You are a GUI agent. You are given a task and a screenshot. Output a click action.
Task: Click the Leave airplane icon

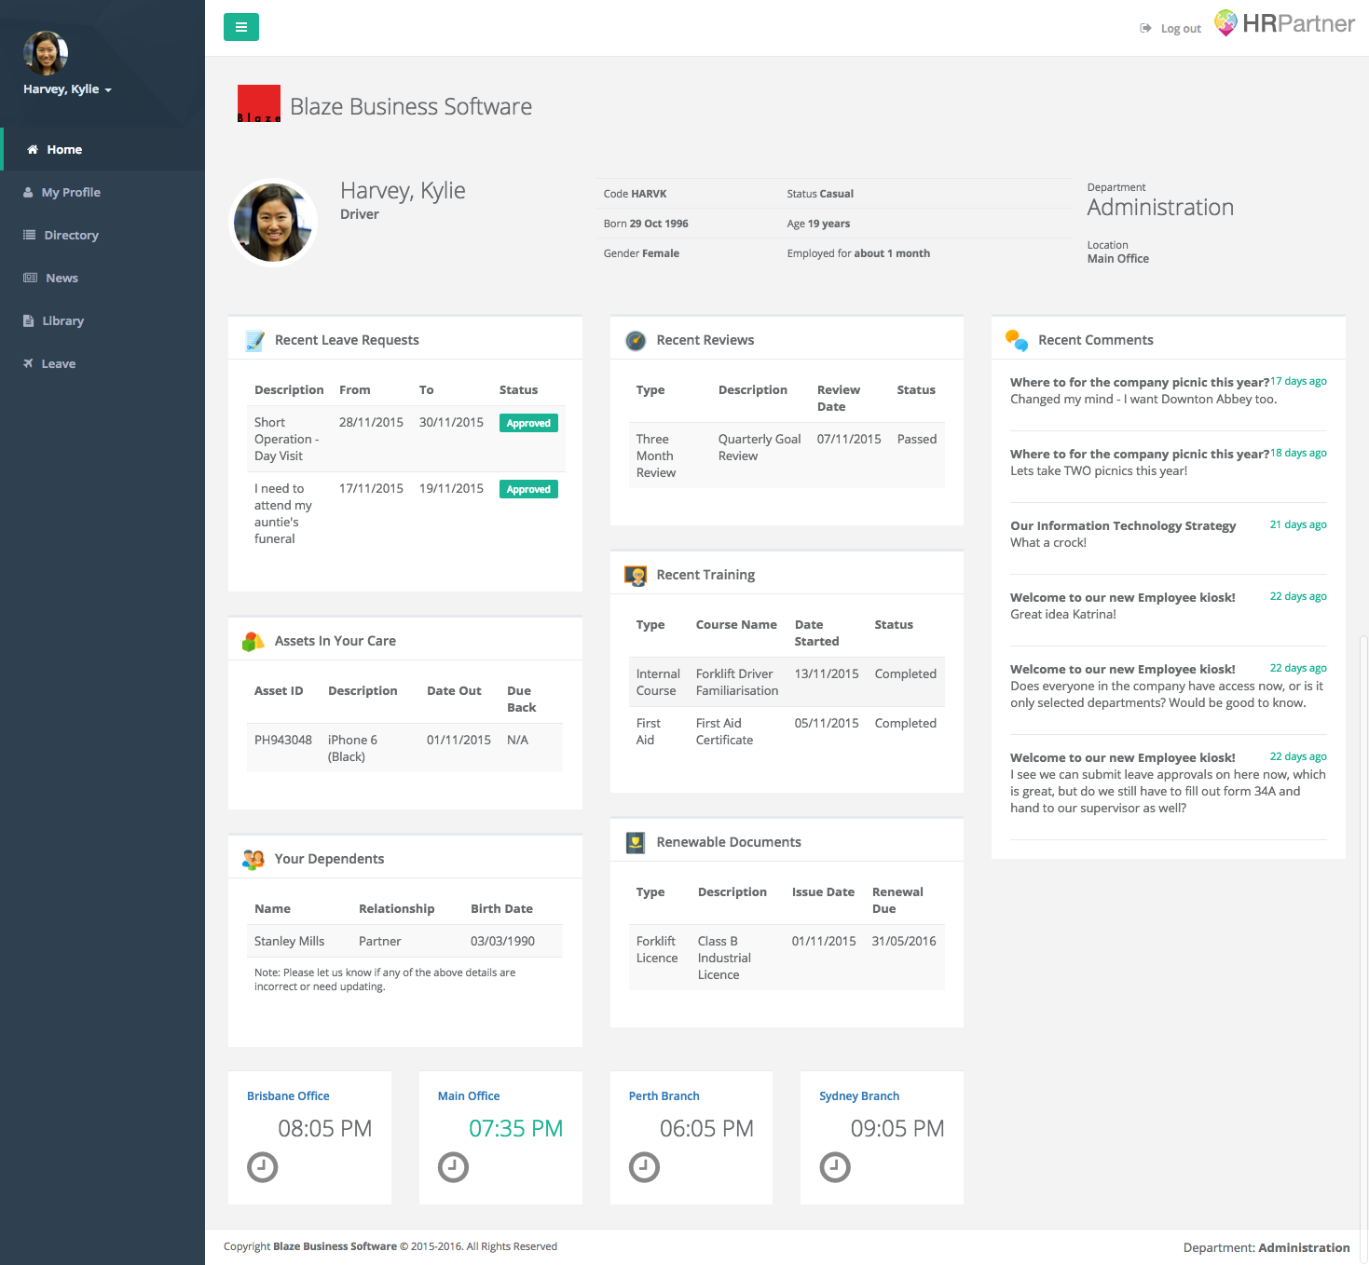pos(28,363)
